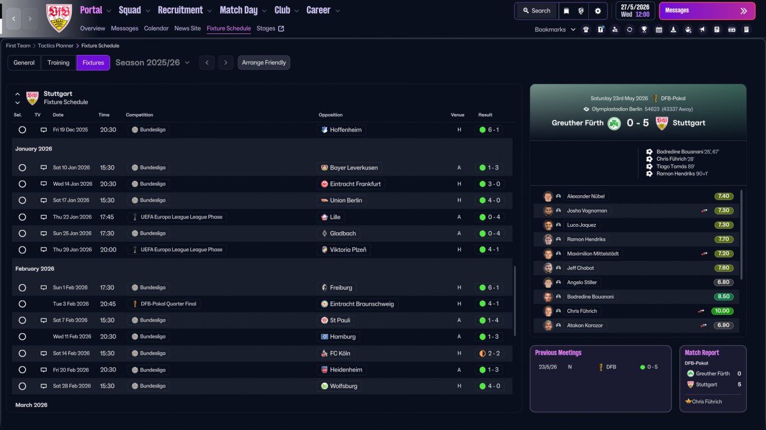Image resolution: width=766 pixels, height=430 pixels.
Task: Click the megaphone icon in bookmarks bar
Action: [702, 29]
